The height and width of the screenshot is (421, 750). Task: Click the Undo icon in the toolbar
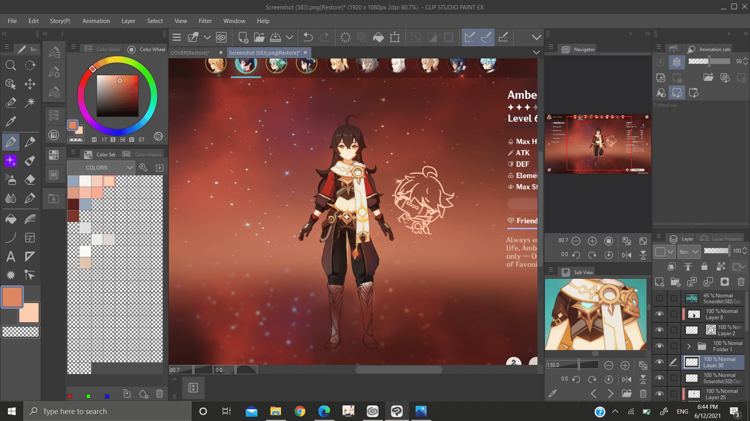[x=308, y=37]
